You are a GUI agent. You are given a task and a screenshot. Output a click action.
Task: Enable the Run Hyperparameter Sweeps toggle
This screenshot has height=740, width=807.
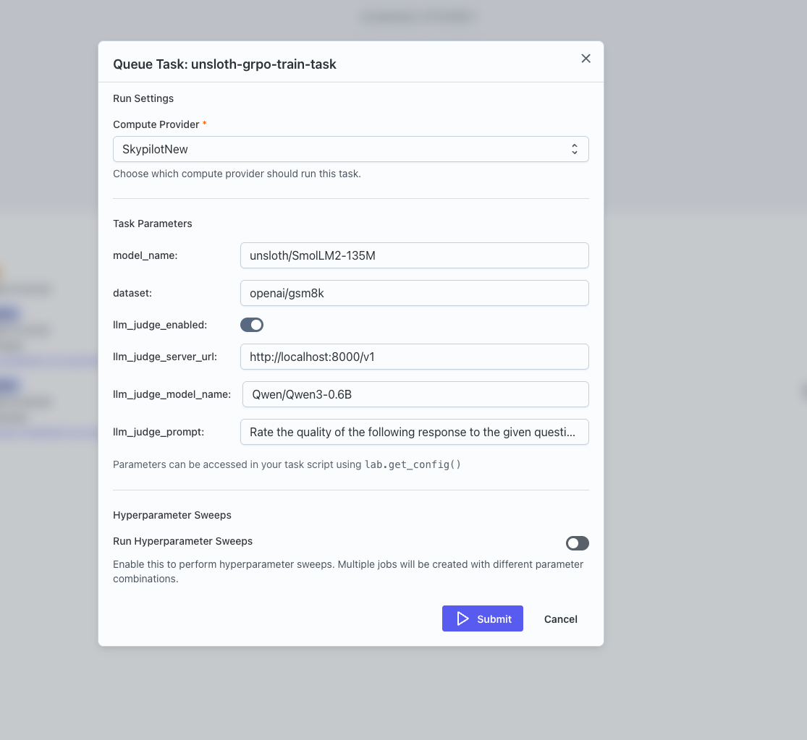577,543
